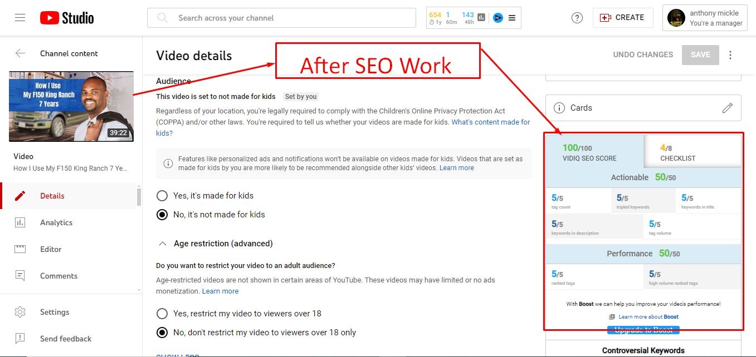Image resolution: width=756 pixels, height=357 pixels.
Task: Open the help question mark icon
Action: 577,18
